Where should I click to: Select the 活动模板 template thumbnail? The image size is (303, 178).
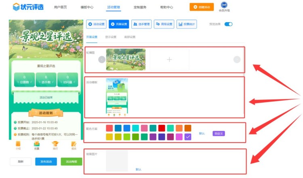tap(117, 97)
